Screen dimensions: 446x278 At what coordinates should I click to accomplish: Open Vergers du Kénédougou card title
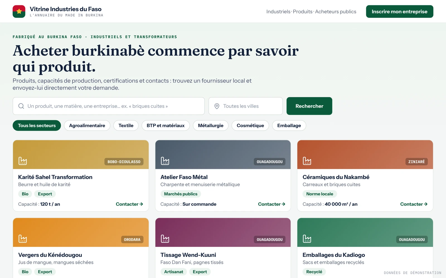tap(50, 255)
